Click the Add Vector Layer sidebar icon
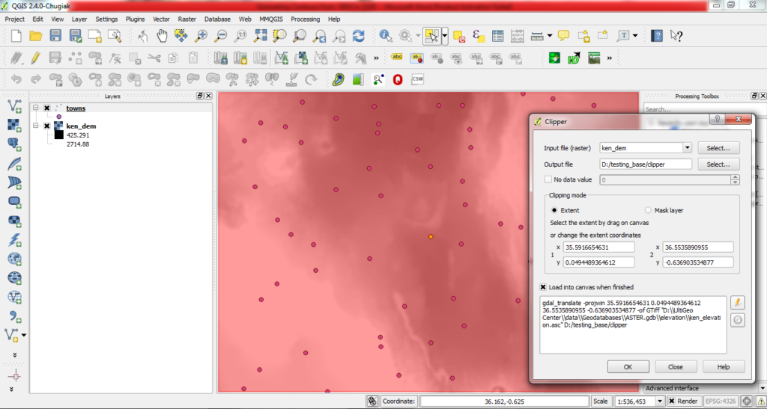Viewport: 767px width, 409px height. tap(14, 106)
